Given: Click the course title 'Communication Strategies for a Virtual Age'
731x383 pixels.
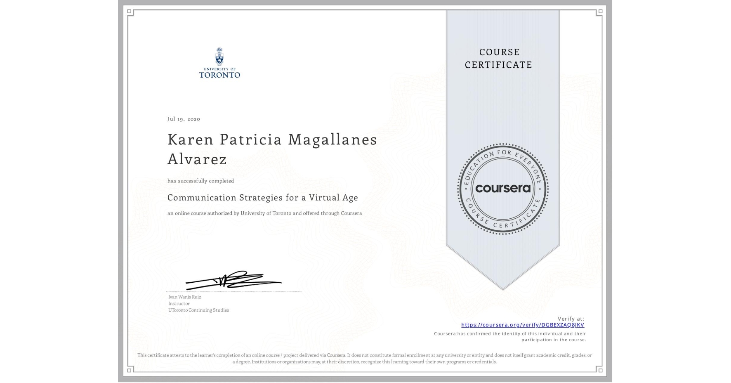Looking at the screenshot, I should click(263, 197).
